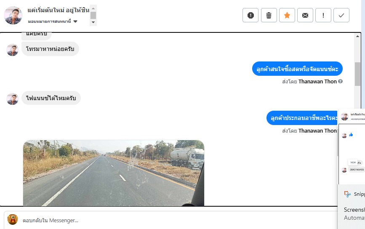Screen dimensions: 365x229
Task: Click the exclamation mark priority icon
Action: pos(323,15)
